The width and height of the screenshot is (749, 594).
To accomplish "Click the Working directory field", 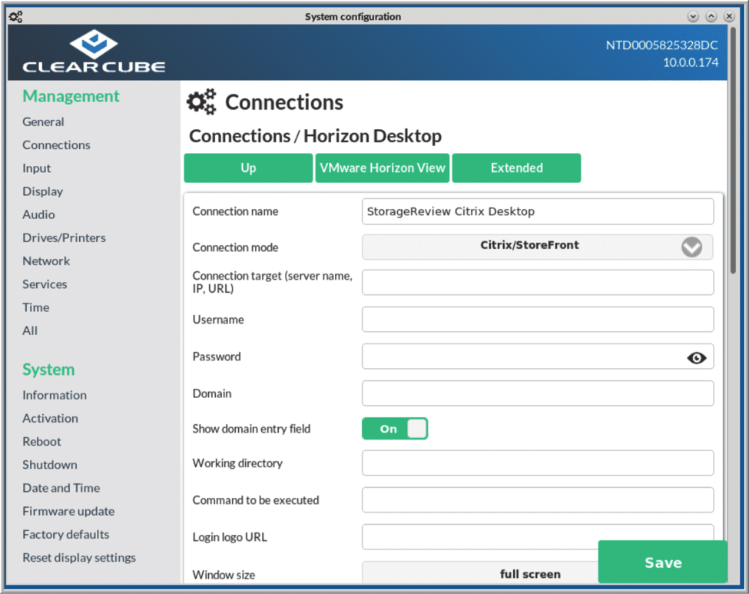I will (x=538, y=463).
